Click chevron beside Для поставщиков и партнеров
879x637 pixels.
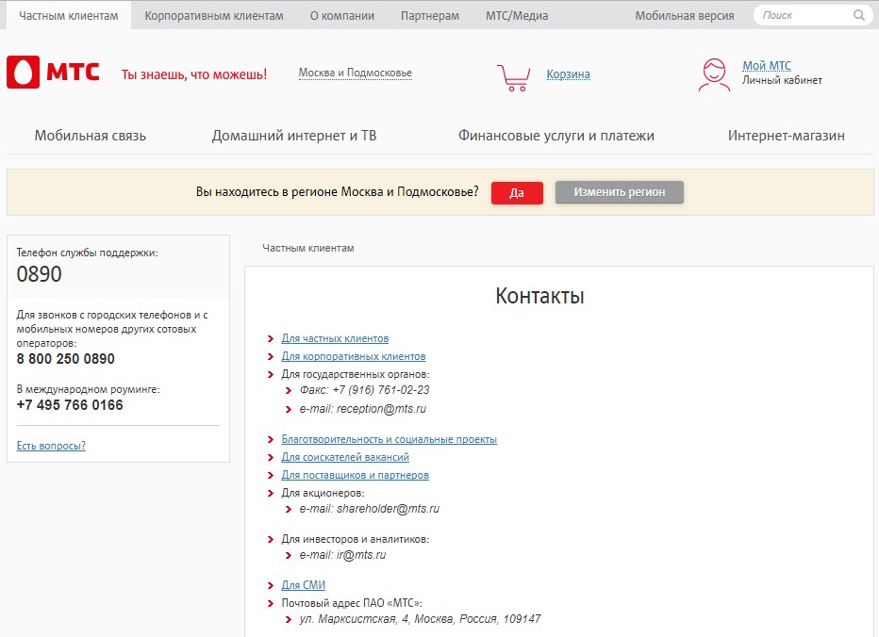271,476
